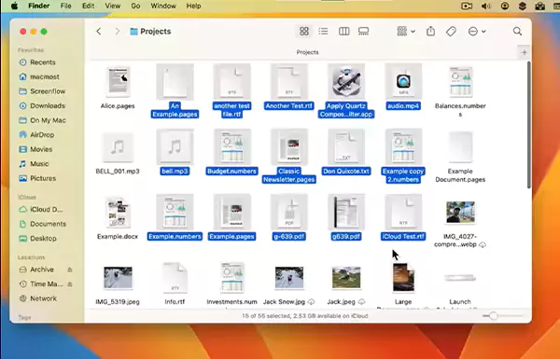Click the Projects tab title
Screen dimensions: 560x359
tap(307, 52)
